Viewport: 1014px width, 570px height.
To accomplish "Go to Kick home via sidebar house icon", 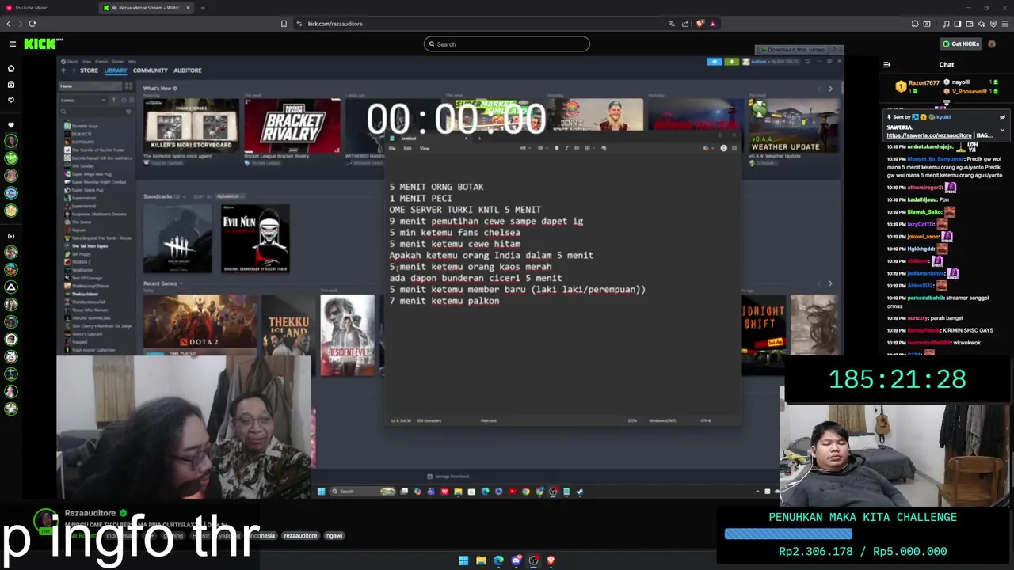I will pos(11,69).
